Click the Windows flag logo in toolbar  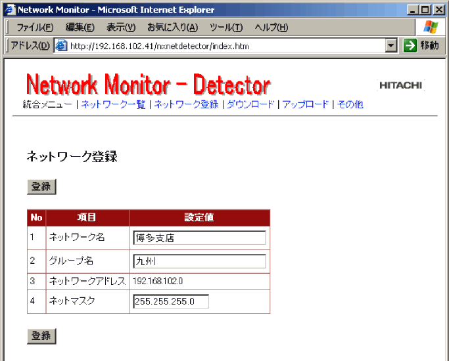pyautogui.click(x=431, y=27)
